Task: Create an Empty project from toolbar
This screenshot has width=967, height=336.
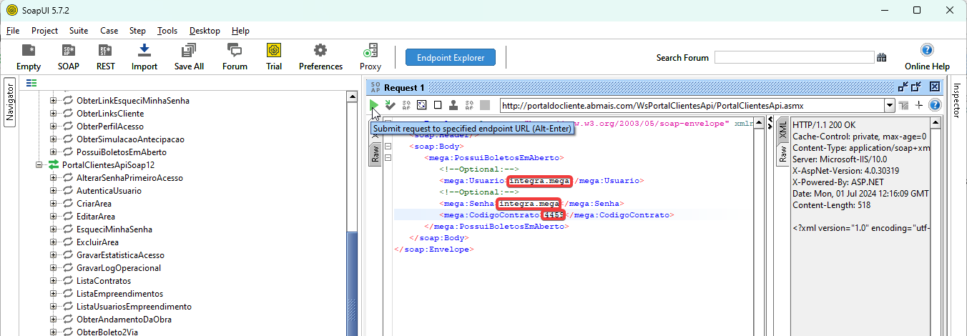Action: pos(29,57)
